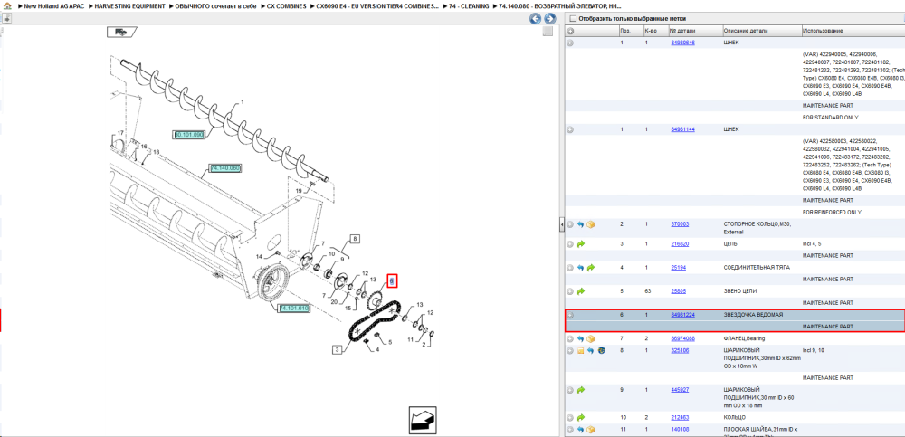Click the globe icon for part 325106
905x437 pixels.
tap(601, 351)
